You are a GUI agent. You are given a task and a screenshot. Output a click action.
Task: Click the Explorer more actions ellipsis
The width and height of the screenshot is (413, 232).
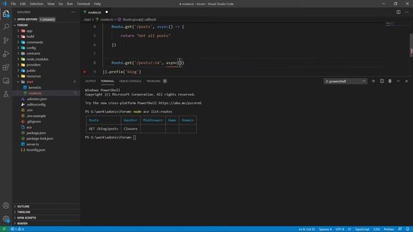coord(73,12)
